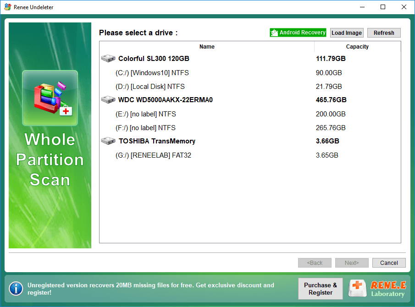Click the WDC WD5000AAKX hard disk icon
Viewport: 415px width, 307px height.
[108, 100]
